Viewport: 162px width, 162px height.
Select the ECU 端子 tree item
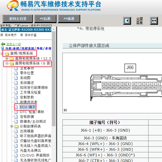pos(27,107)
